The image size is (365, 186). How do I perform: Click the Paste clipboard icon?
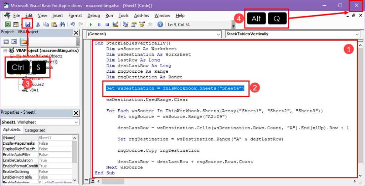[x=54, y=25]
